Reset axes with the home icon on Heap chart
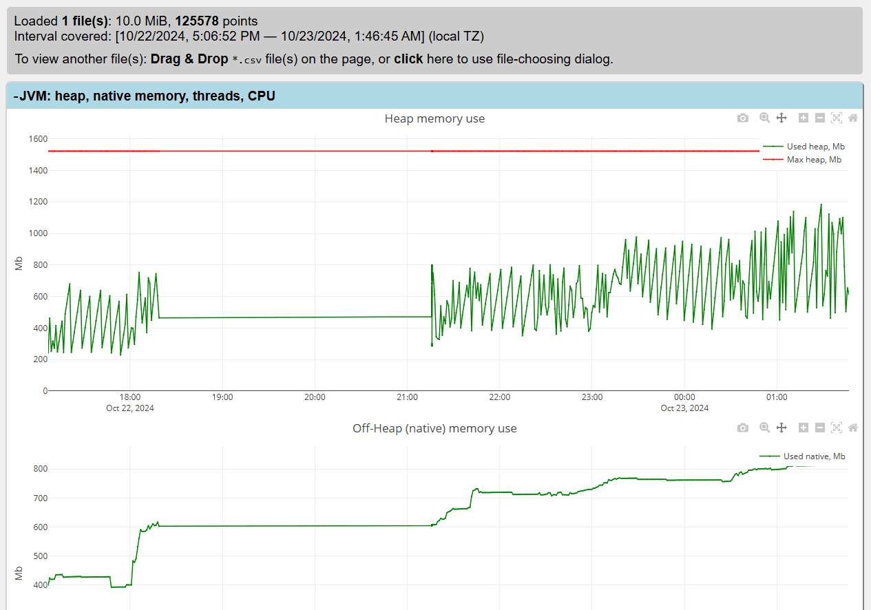The image size is (871, 610). pyautogui.click(x=853, y=118)
